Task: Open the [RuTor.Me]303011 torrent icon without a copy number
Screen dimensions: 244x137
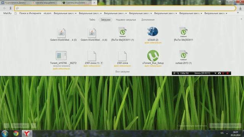Action: click(x=183, y=32)
